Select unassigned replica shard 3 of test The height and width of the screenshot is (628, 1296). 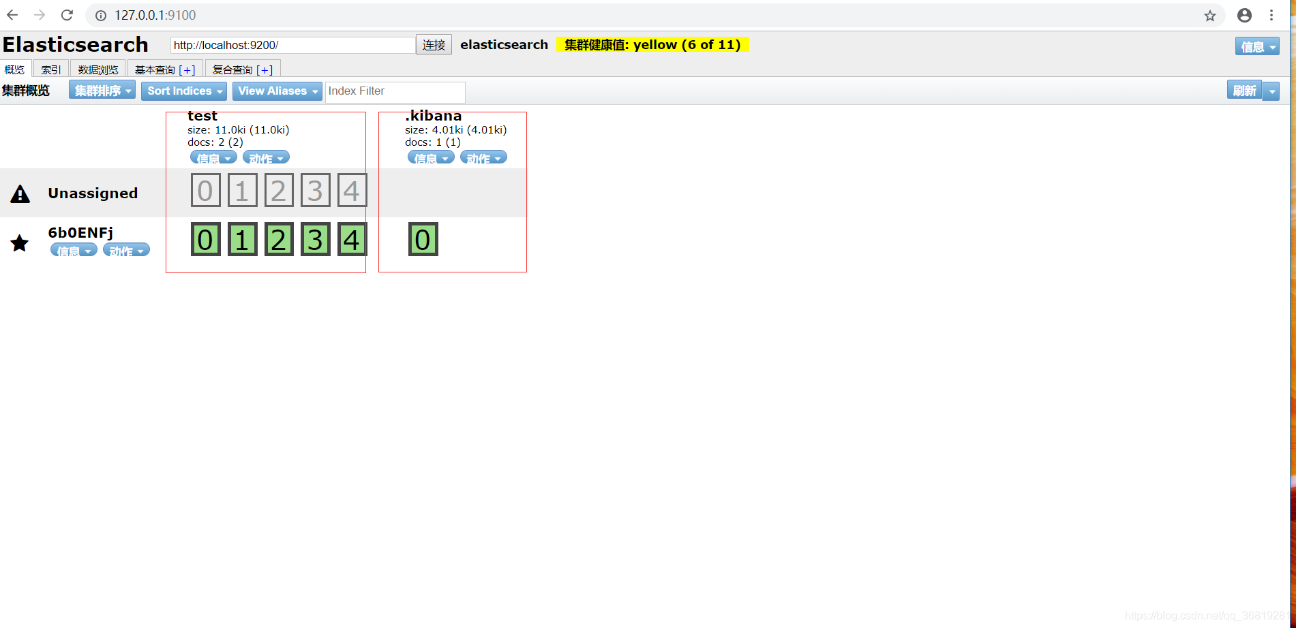315,191
